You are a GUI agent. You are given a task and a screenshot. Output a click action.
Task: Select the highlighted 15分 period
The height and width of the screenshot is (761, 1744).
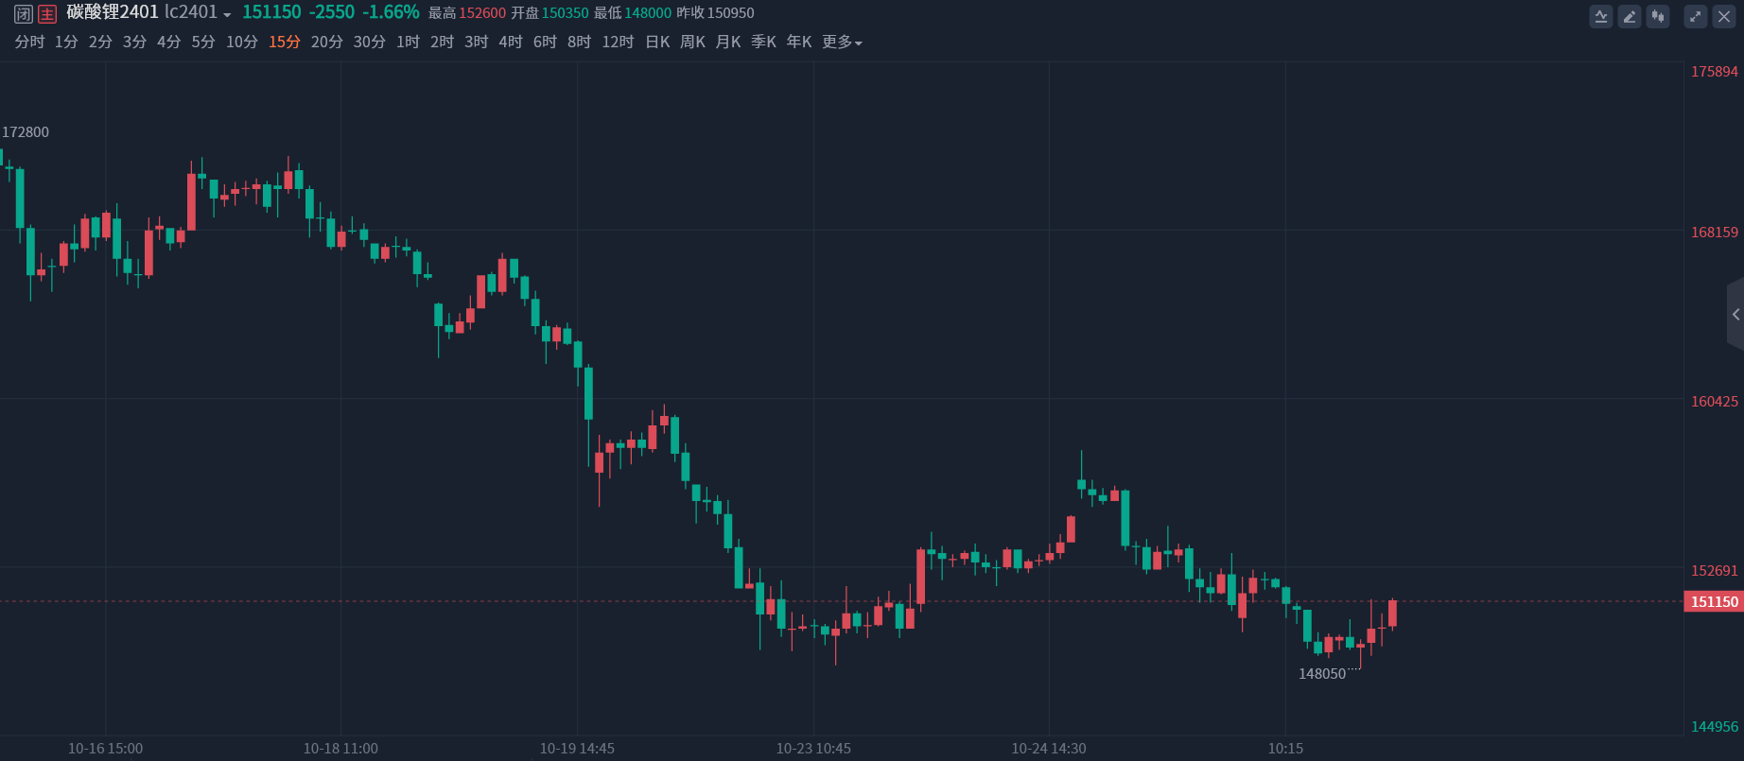285,42
